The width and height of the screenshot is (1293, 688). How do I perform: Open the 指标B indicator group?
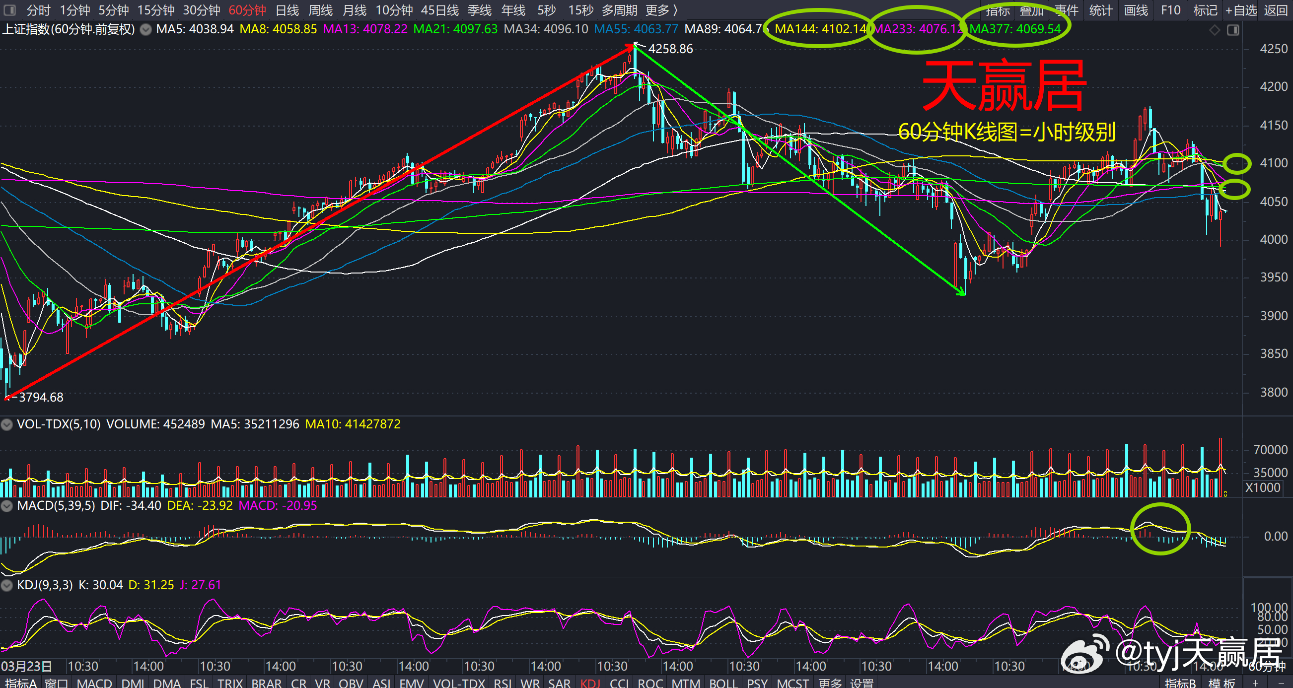tap(1181, 683)
